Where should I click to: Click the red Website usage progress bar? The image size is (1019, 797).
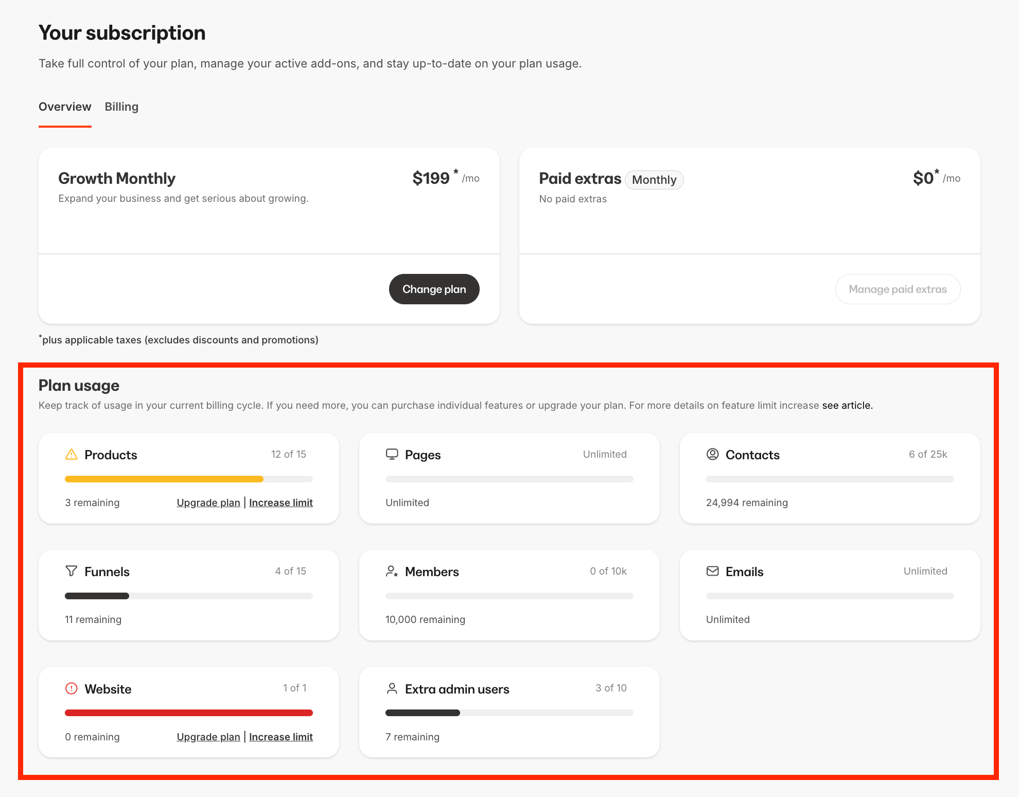[x=188, y=713]
